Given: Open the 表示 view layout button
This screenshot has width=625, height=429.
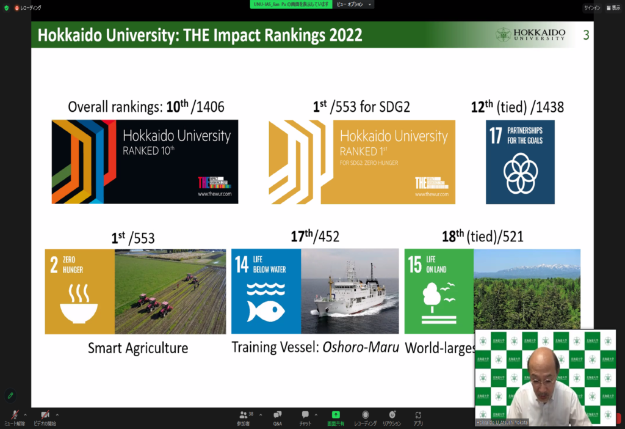Looking at the screenshot, I should coord(612,8).
